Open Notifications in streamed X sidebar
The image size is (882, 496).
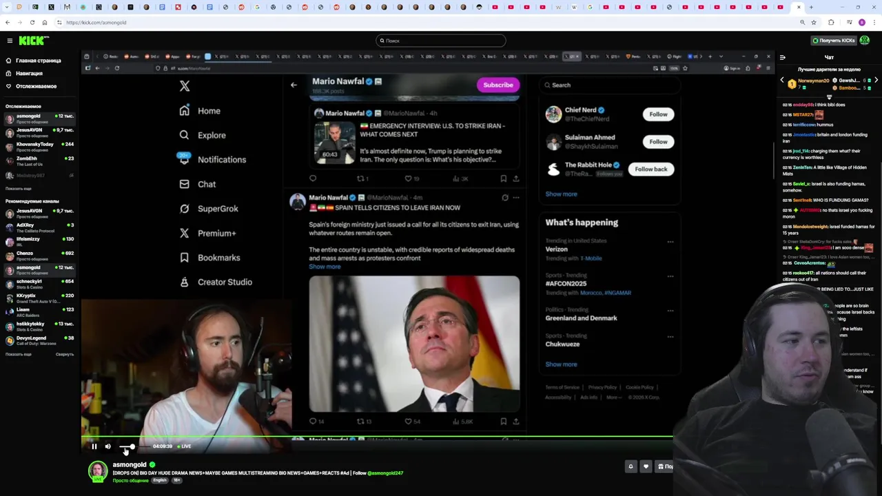[x=213, y=159]
